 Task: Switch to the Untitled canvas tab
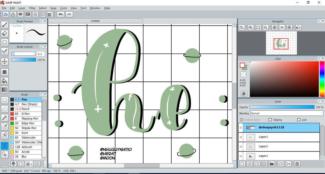click(95, 21)
